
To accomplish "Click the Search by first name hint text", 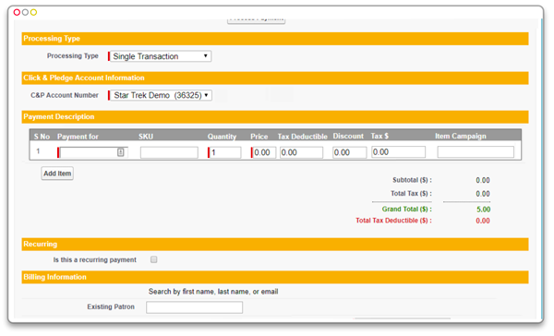I will [x=213, y=292].
